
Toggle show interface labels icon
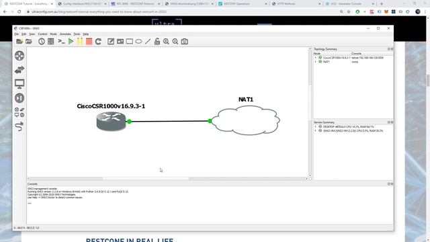(x=51, y=42)
